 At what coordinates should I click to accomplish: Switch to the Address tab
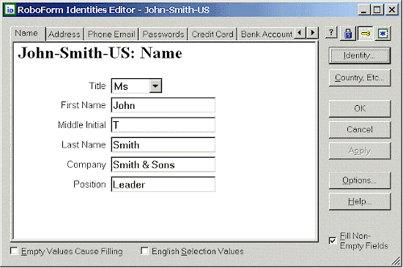pyautogui.click(x=64, y=34)
